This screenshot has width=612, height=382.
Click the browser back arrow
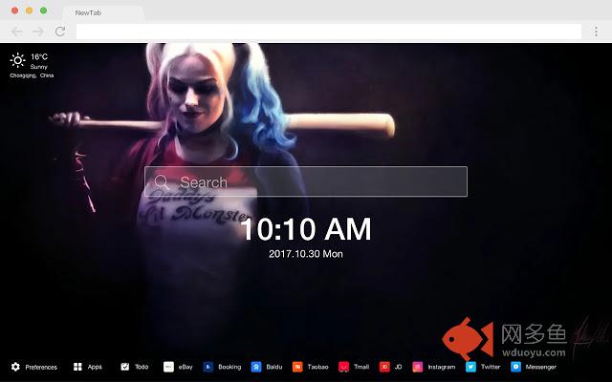(x=16, y=32)
